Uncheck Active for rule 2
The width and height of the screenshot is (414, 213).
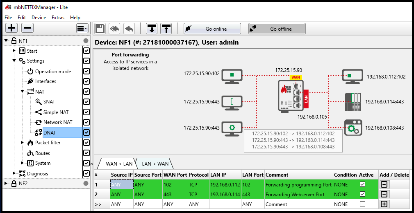click(x=362, y=194)
